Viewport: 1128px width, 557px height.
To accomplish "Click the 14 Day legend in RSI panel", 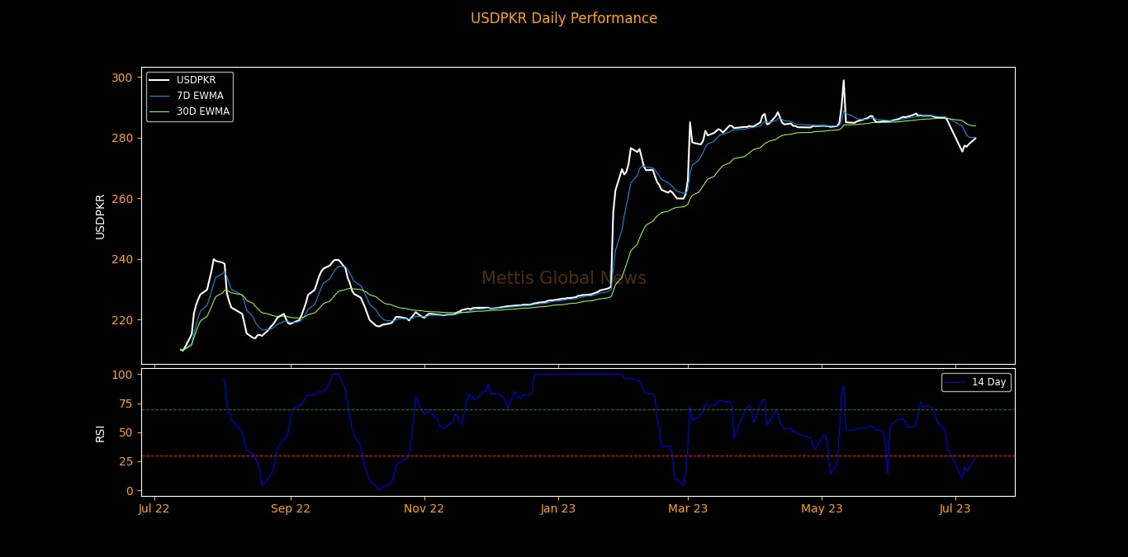I will pyautogui.click(x=988, y=382).
